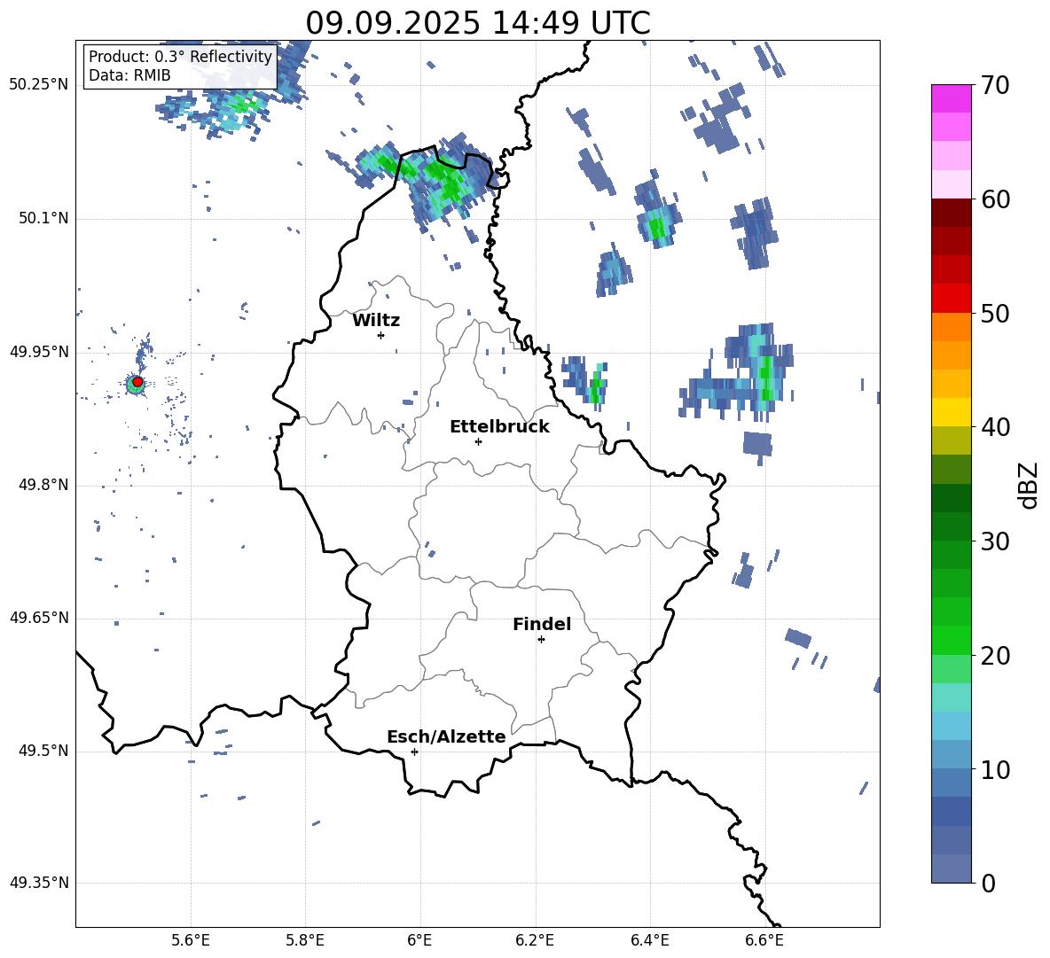Screen dimensions: 1050x958
Task: Click the Esch/Alzette city label
Action: [446, 736]
